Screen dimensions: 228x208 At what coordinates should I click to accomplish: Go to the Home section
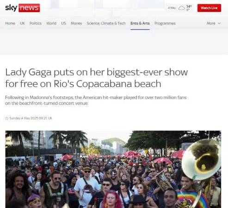coord(10,23)
